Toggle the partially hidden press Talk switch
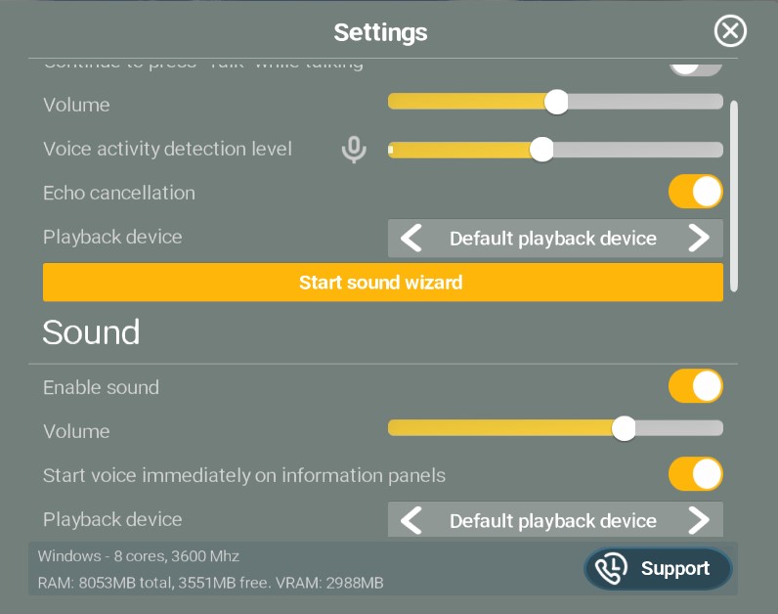This screenshot has width=778, height=614. (695, 68)
